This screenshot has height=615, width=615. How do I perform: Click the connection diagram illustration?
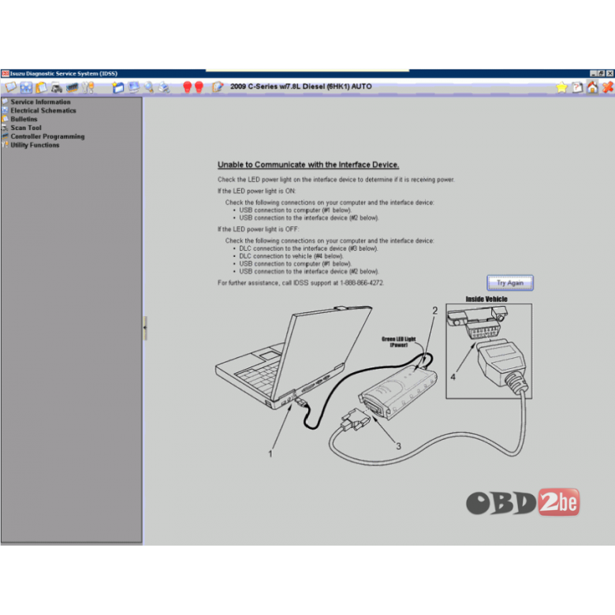click(x=374, y=381)
